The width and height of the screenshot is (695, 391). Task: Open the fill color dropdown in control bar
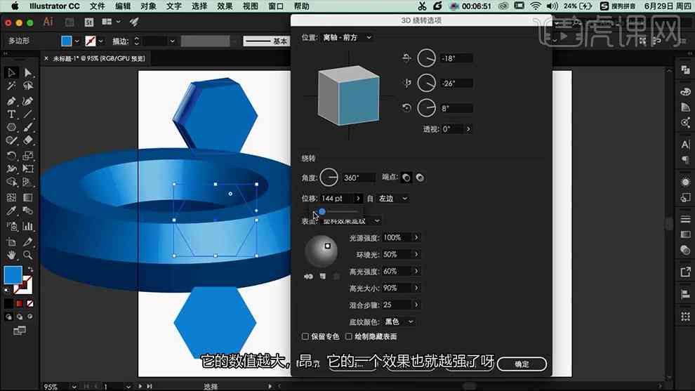pyautogui.click(x=77, y=41)
